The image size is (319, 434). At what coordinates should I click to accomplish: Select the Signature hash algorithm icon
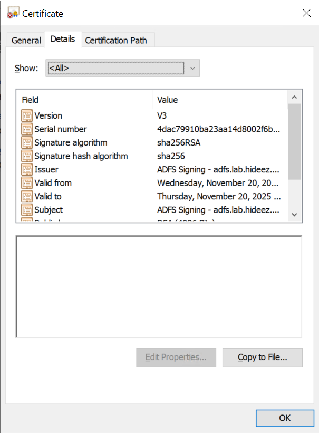coord(27,156)
